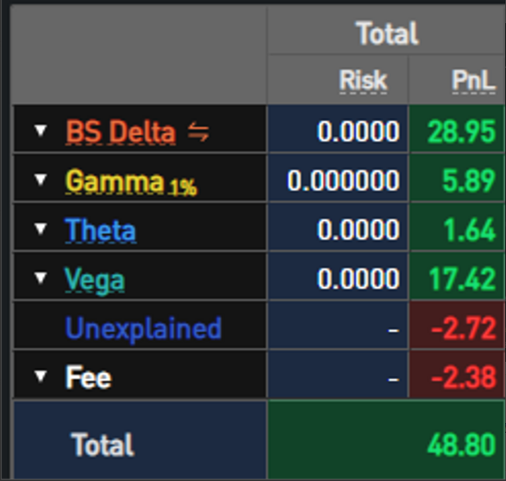
Task: Select the Total group header
Action: (x=386, y=34)
